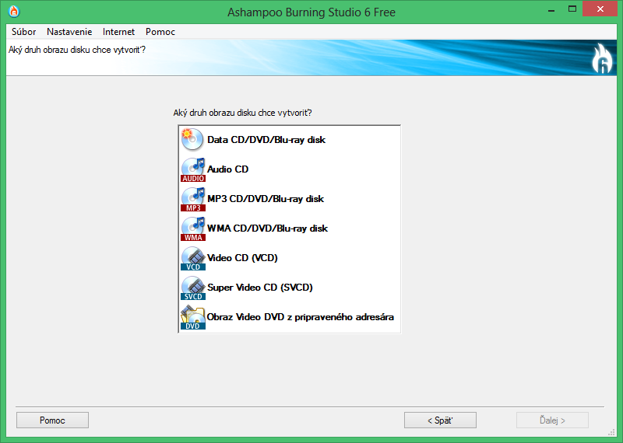The image size is (623, 443).
Task: Click the "Ďalej >" button
Action: (552, 420)
